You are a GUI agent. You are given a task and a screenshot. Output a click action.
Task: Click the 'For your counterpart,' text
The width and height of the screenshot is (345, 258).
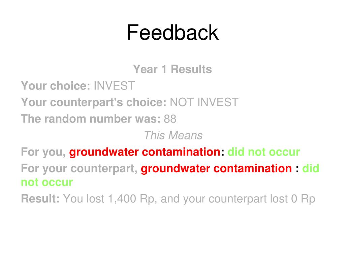(80, 169)
